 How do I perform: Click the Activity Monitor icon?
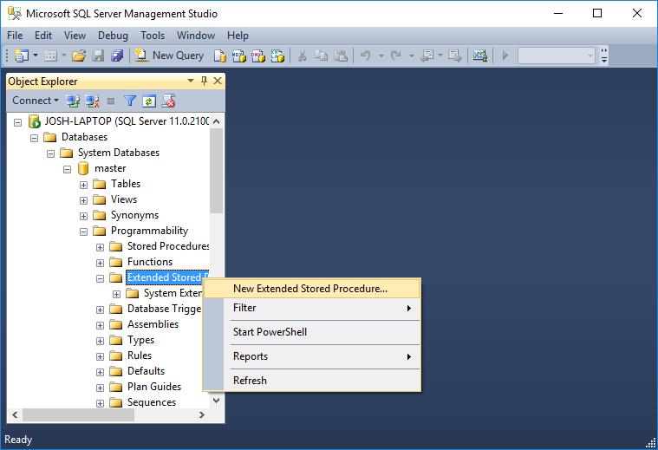coord(479,55)
